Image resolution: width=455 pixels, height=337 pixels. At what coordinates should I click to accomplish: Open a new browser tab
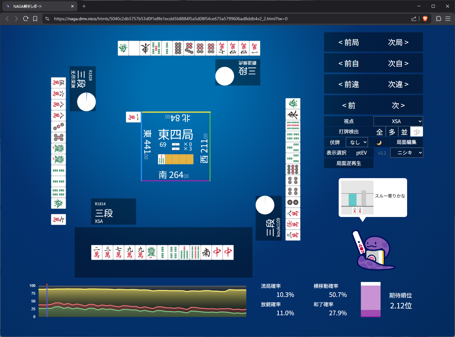click(x=84, y=6)
